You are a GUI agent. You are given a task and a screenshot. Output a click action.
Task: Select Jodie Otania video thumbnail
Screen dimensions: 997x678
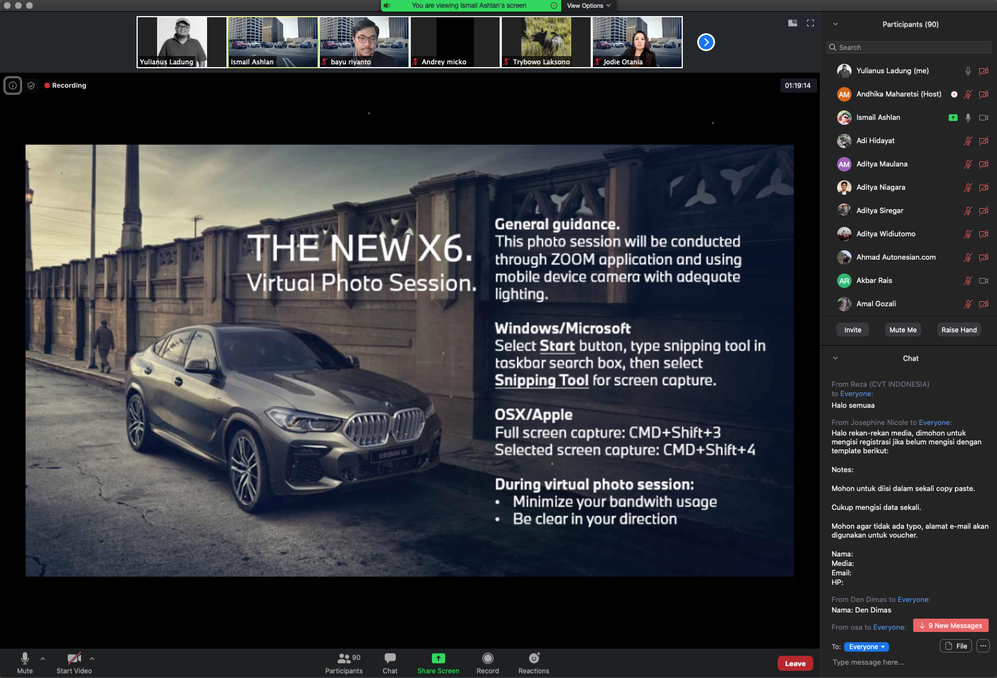coord(637,42)
